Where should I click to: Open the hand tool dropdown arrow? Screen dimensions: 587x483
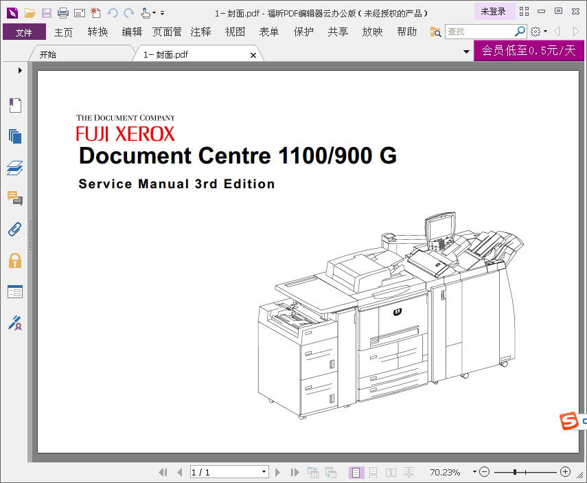click(x=154, y=13)
